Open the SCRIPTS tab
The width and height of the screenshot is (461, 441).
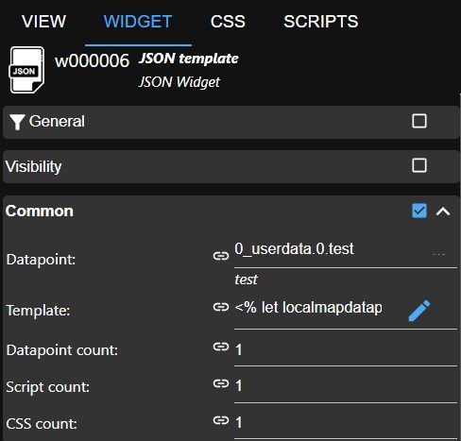point(321,22)
